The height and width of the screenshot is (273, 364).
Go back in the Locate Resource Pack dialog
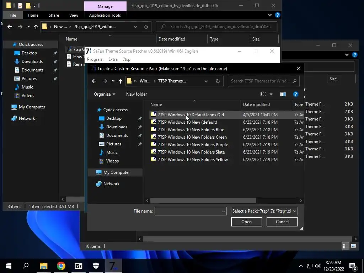tap(94, 81)
